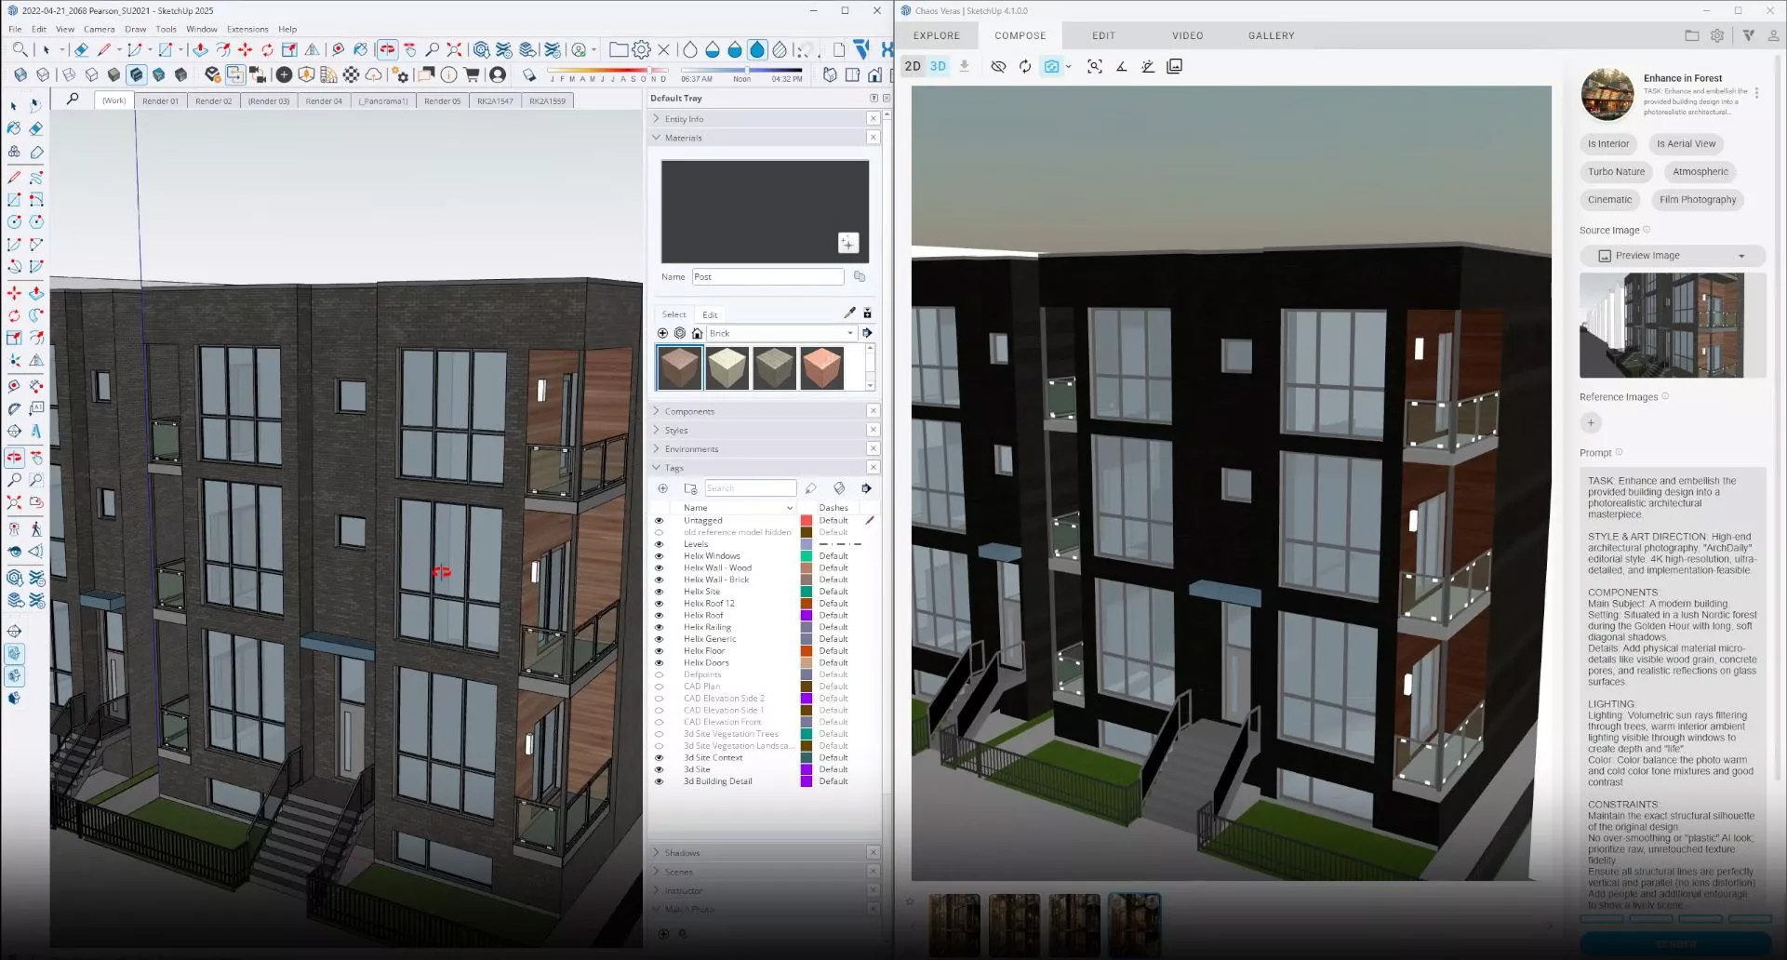Image resolution: width=1787 pixels, height=960 pixels.
Task: Pick the first brown brick material swatch
Action: [x=679, y=367]
